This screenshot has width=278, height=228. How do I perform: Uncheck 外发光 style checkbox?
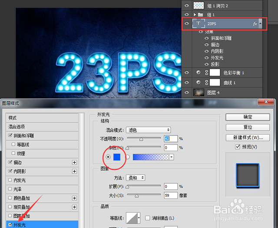[10, 225]
